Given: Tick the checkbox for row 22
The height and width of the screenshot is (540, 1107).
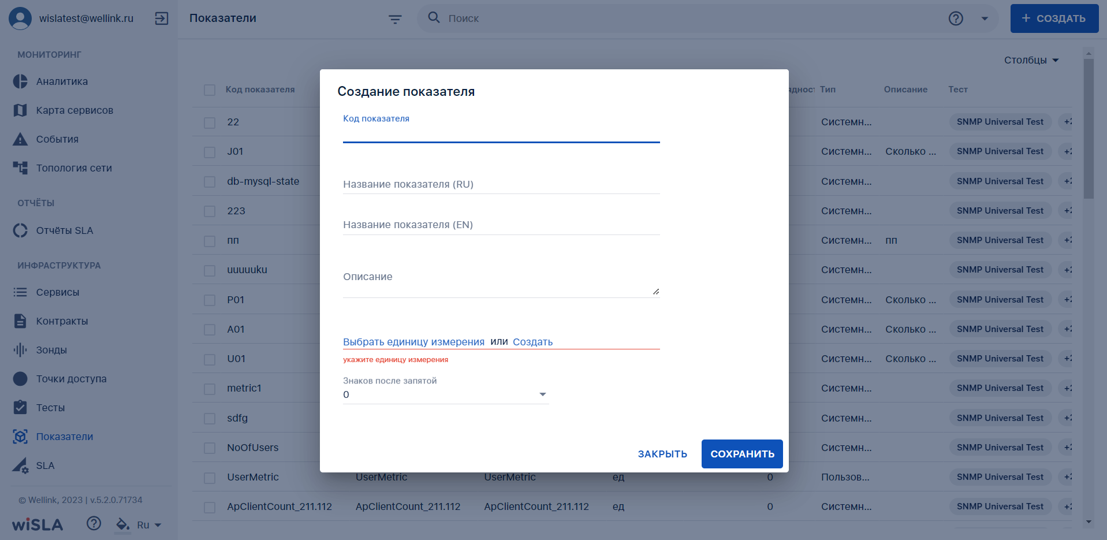Looking at the screenshot, I should [x=210, y=122].
